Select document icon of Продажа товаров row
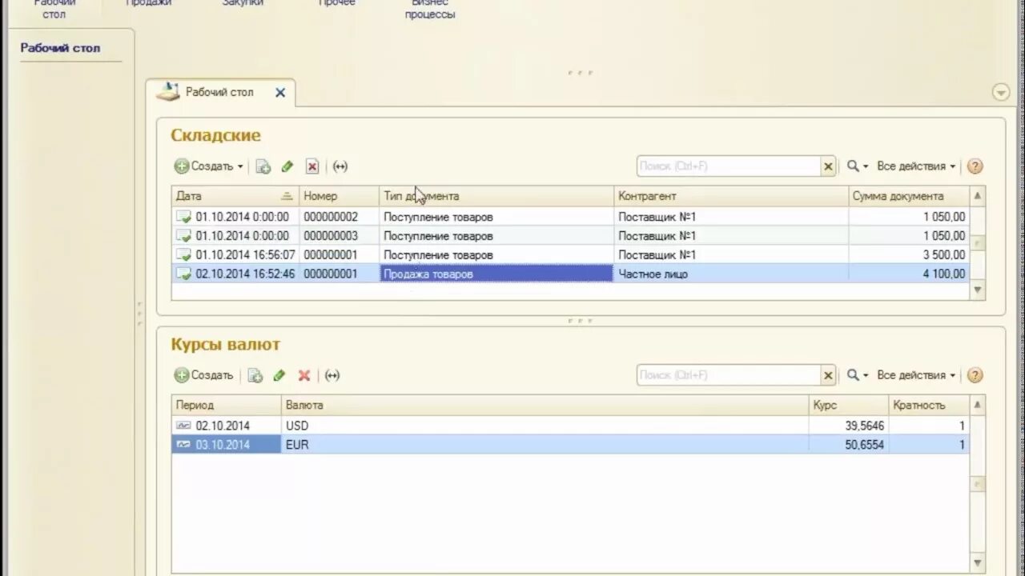Image resolution: width=1025 pixels, height=576 pixels. click(183, 274)
